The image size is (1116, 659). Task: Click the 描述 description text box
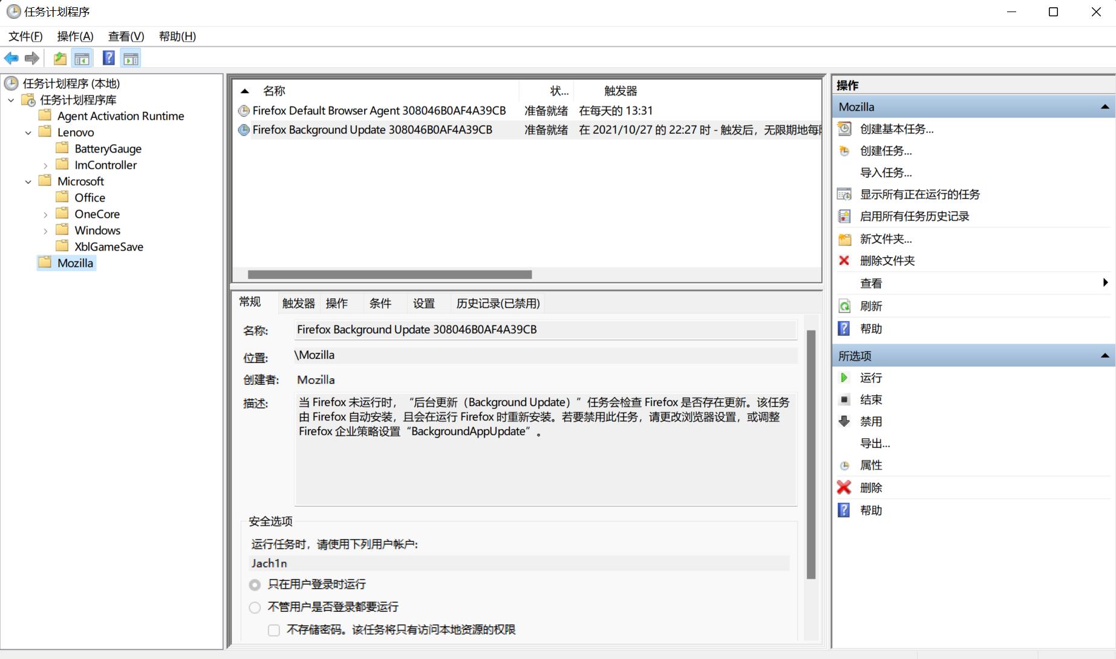coord(546,449)
